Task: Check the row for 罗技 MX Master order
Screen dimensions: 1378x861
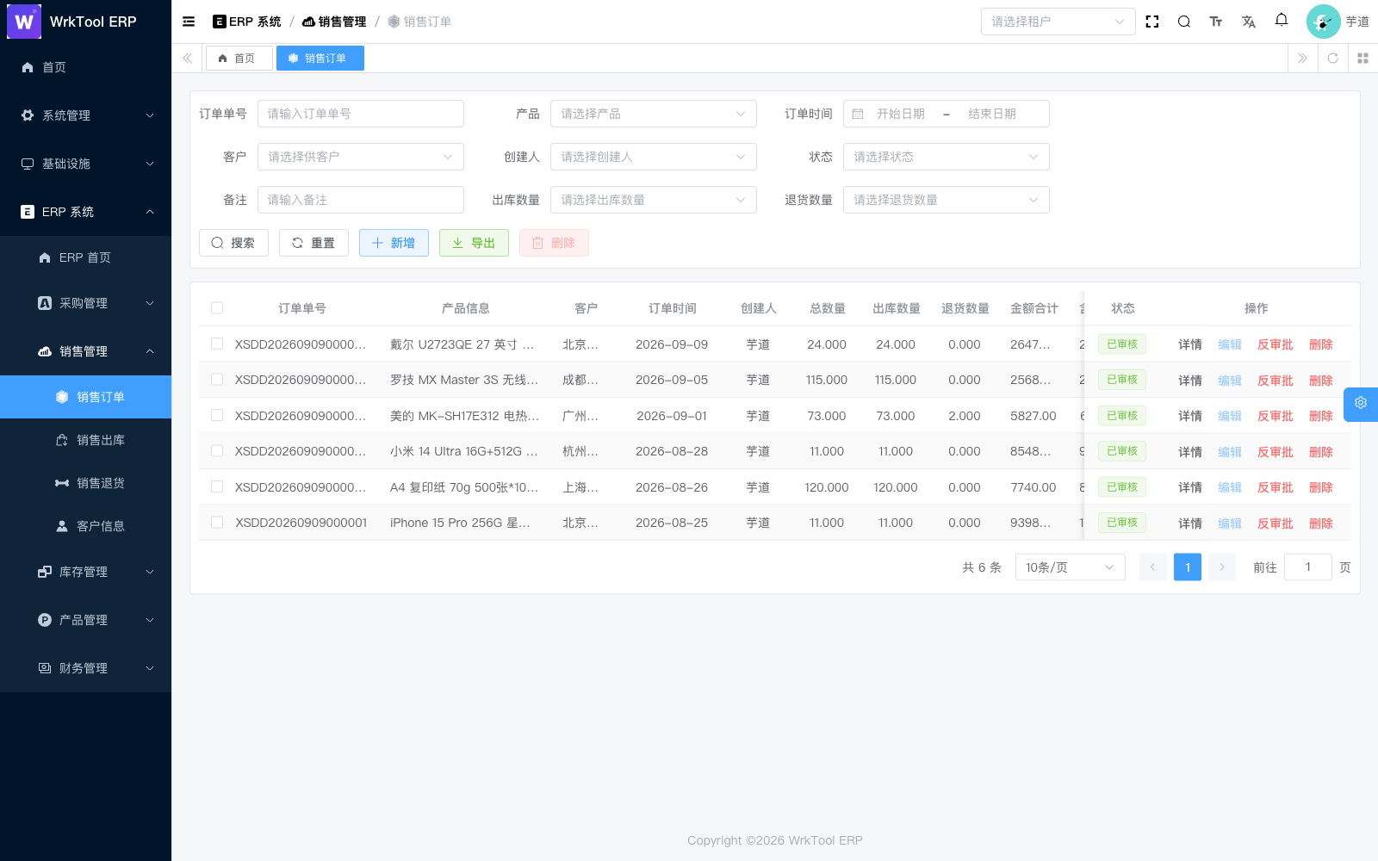Action: [x=217, y=380]
